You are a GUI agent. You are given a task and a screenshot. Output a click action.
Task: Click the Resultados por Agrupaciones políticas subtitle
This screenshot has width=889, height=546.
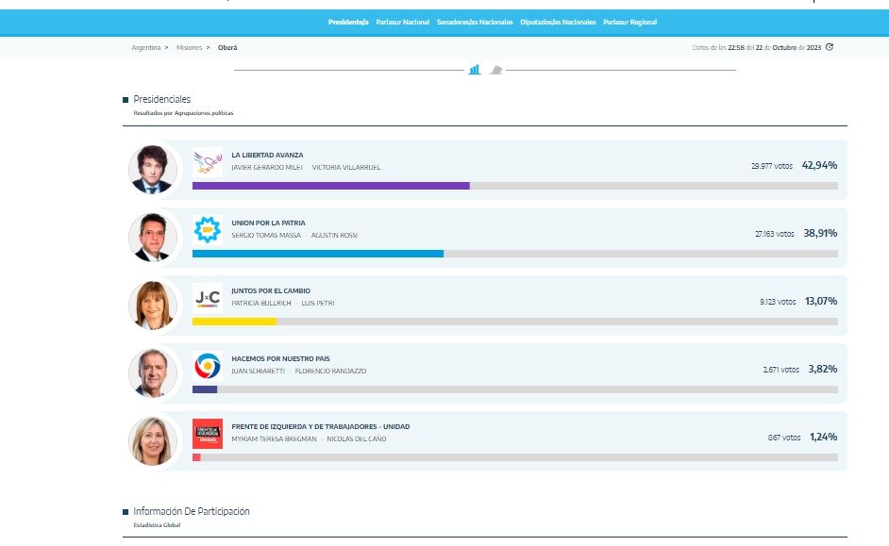pyautogui.click(x=183, y=113)
